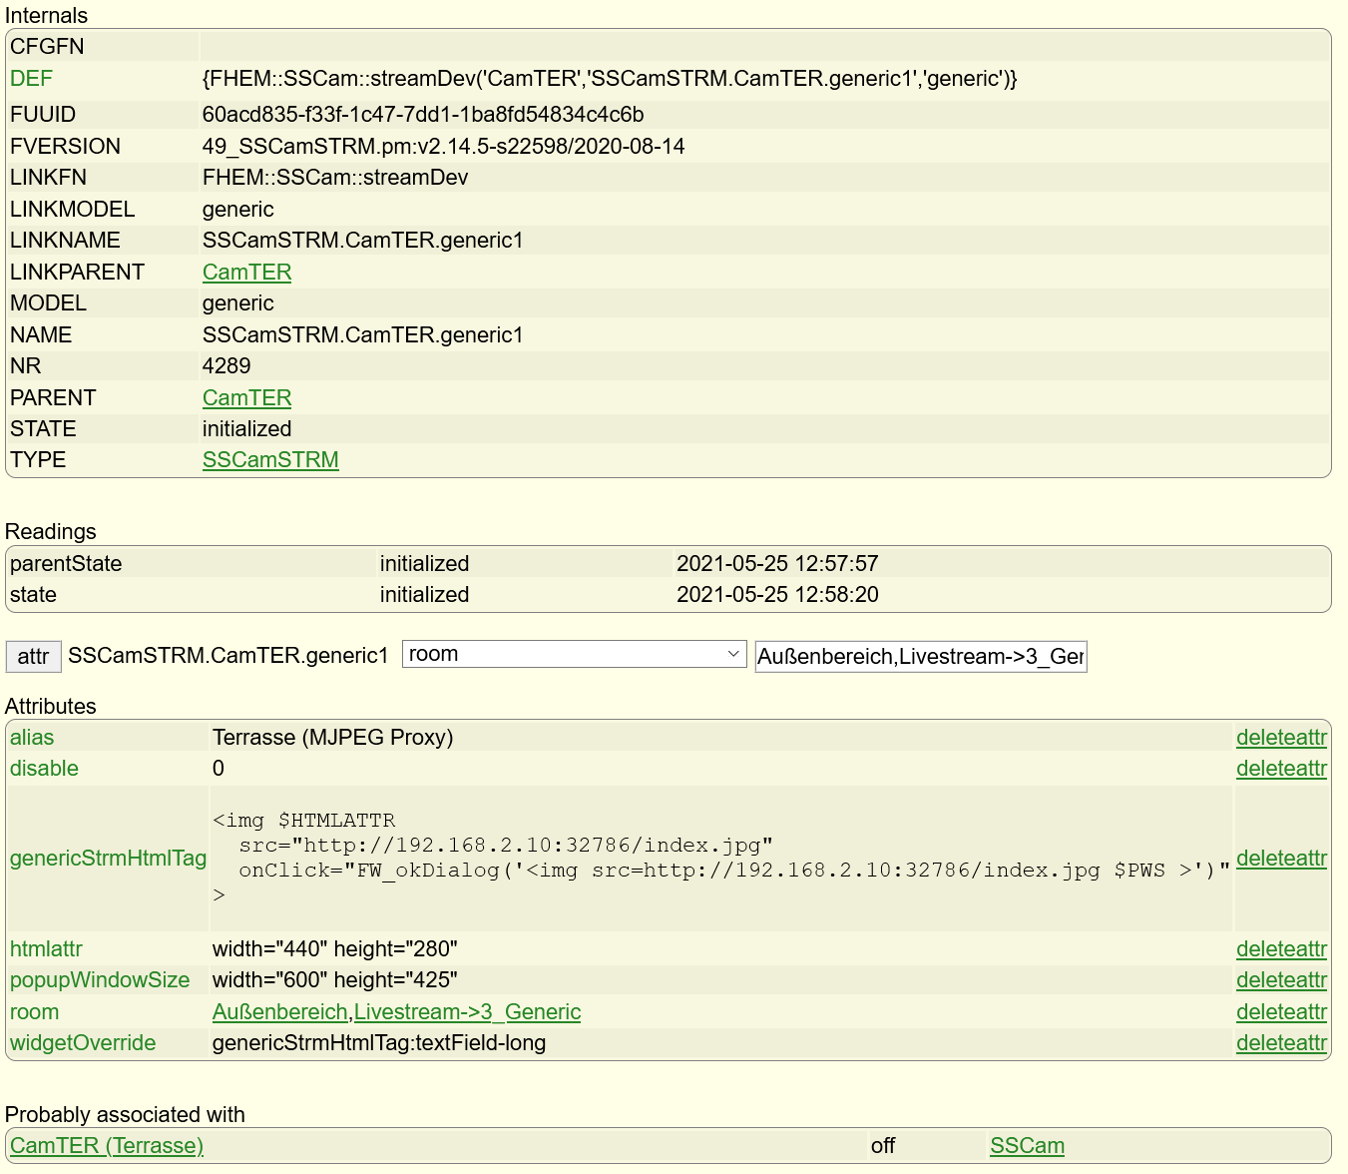The image size is (1348, 1174).
Task: Click the DEF internals link
Action: click(x=31, y=79)
